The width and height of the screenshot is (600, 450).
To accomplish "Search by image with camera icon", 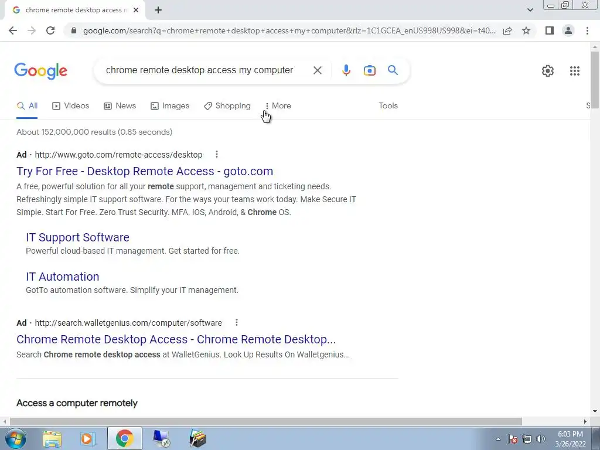I will (x=369, y=70).
